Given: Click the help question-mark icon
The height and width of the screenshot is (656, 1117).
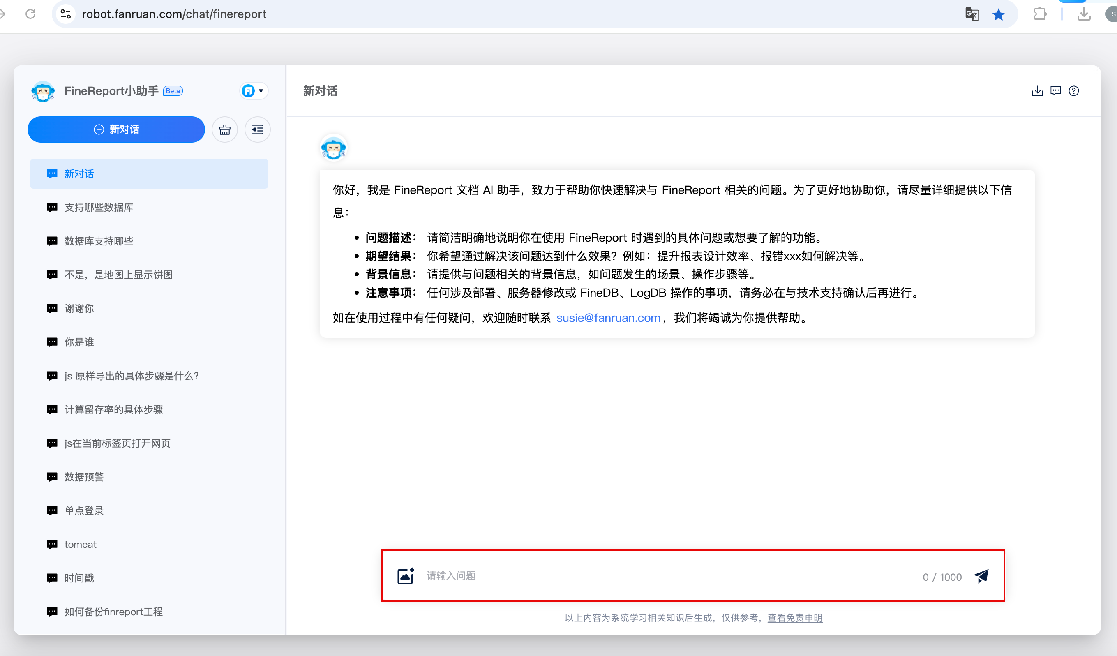Looking at the screenshot, I should coord(1073,91).
